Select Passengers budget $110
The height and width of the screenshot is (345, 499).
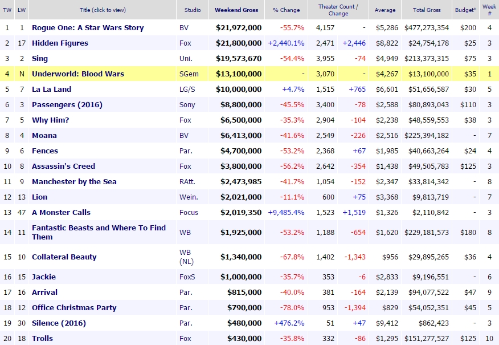click(468, 105)
